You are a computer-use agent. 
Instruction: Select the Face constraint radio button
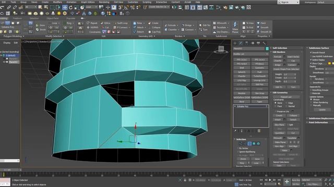275,106
